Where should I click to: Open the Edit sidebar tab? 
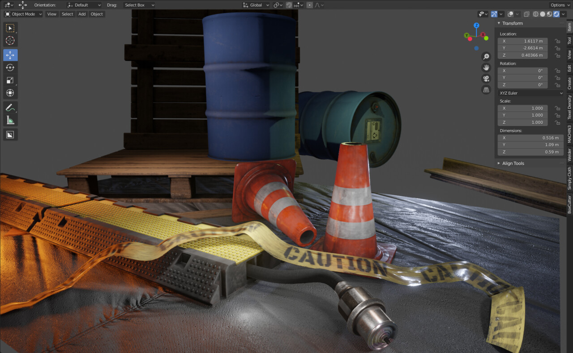569,68
